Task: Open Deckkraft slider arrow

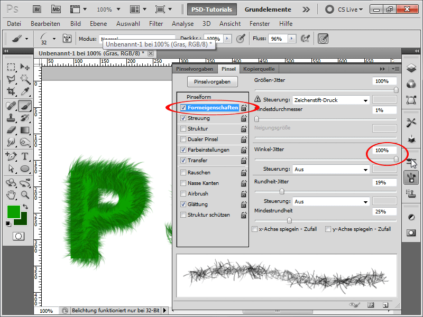Action: coord(227,39)
